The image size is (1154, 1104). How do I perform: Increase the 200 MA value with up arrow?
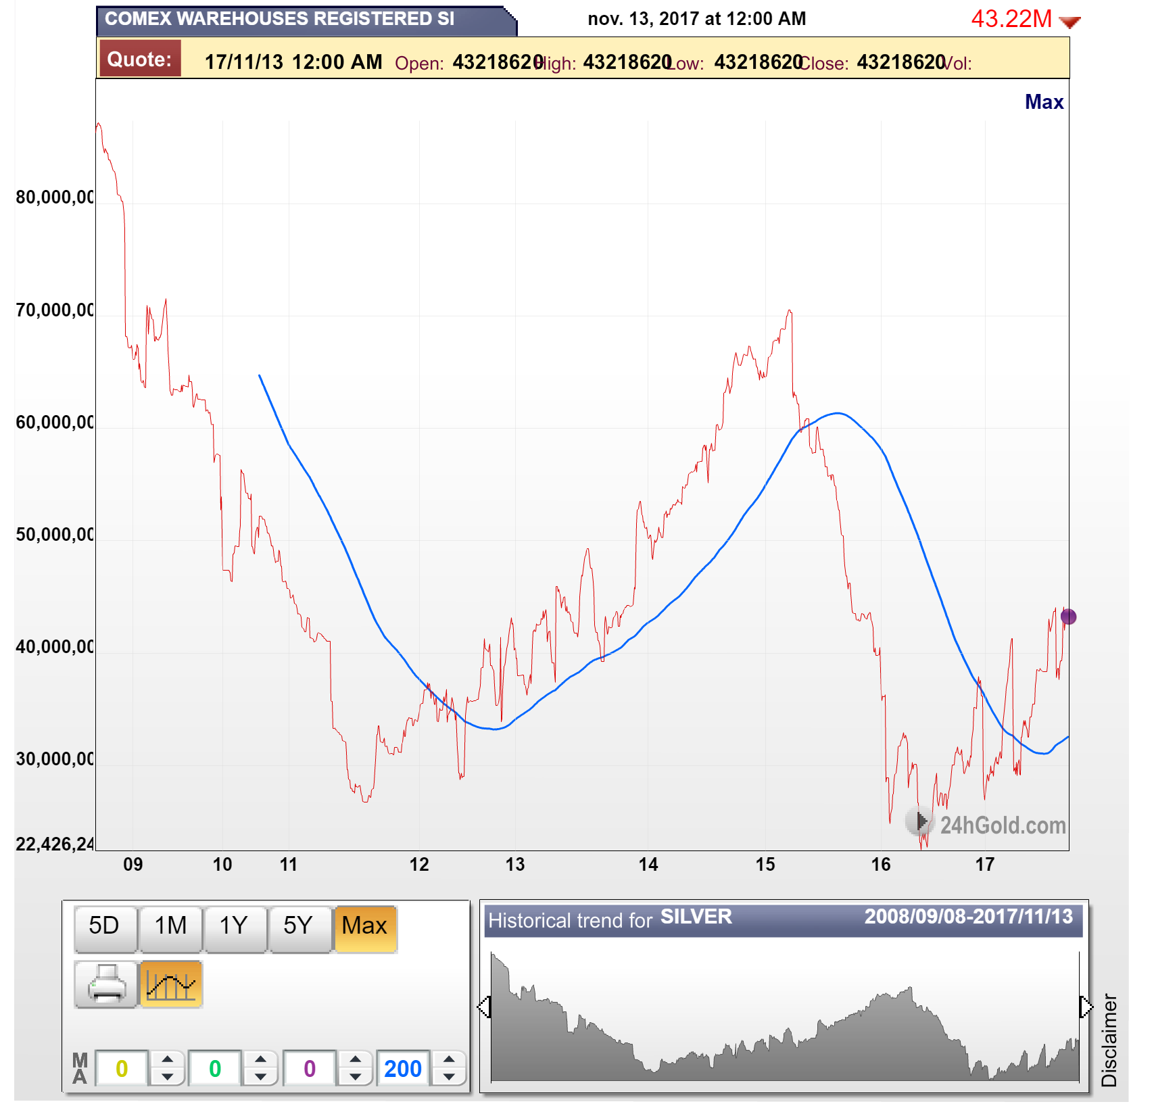coord(449,1059)
